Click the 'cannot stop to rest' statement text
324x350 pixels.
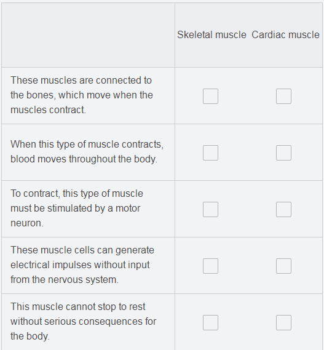tap(83, 322)
